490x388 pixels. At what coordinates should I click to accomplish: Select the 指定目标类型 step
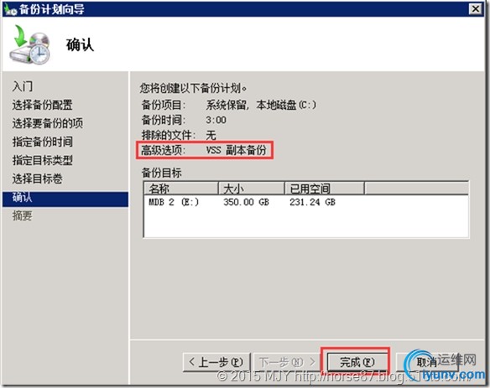[42, 160]
